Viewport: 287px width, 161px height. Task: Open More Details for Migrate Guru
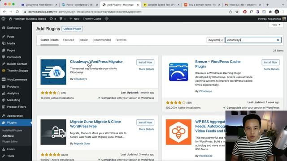tap(147, 129)
